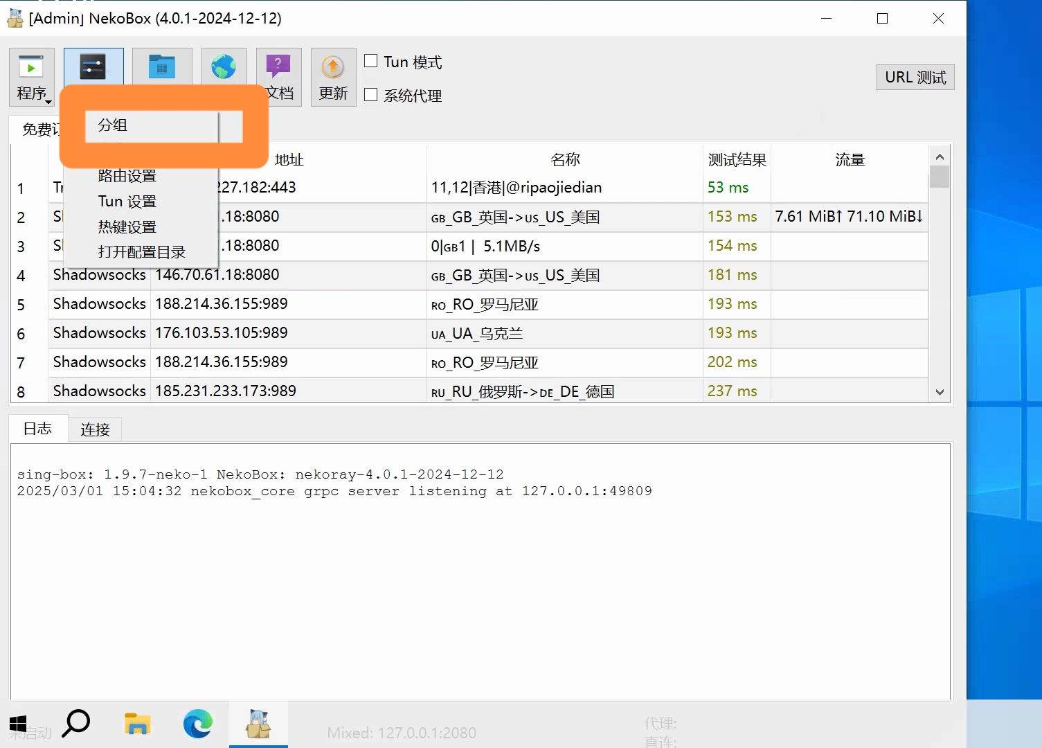Open Windows Start menu

[x=18, y=724]
